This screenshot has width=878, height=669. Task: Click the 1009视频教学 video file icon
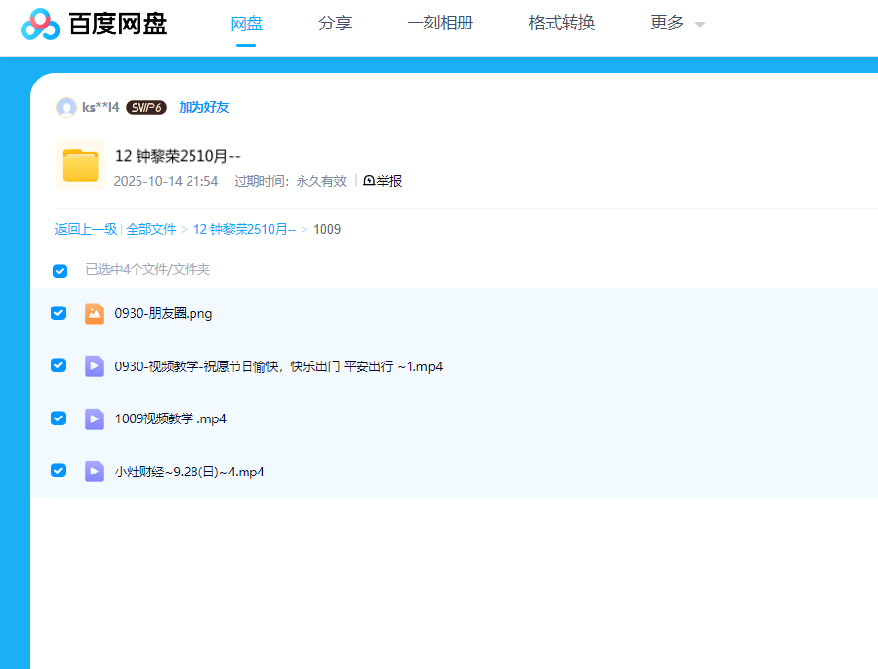94,419
